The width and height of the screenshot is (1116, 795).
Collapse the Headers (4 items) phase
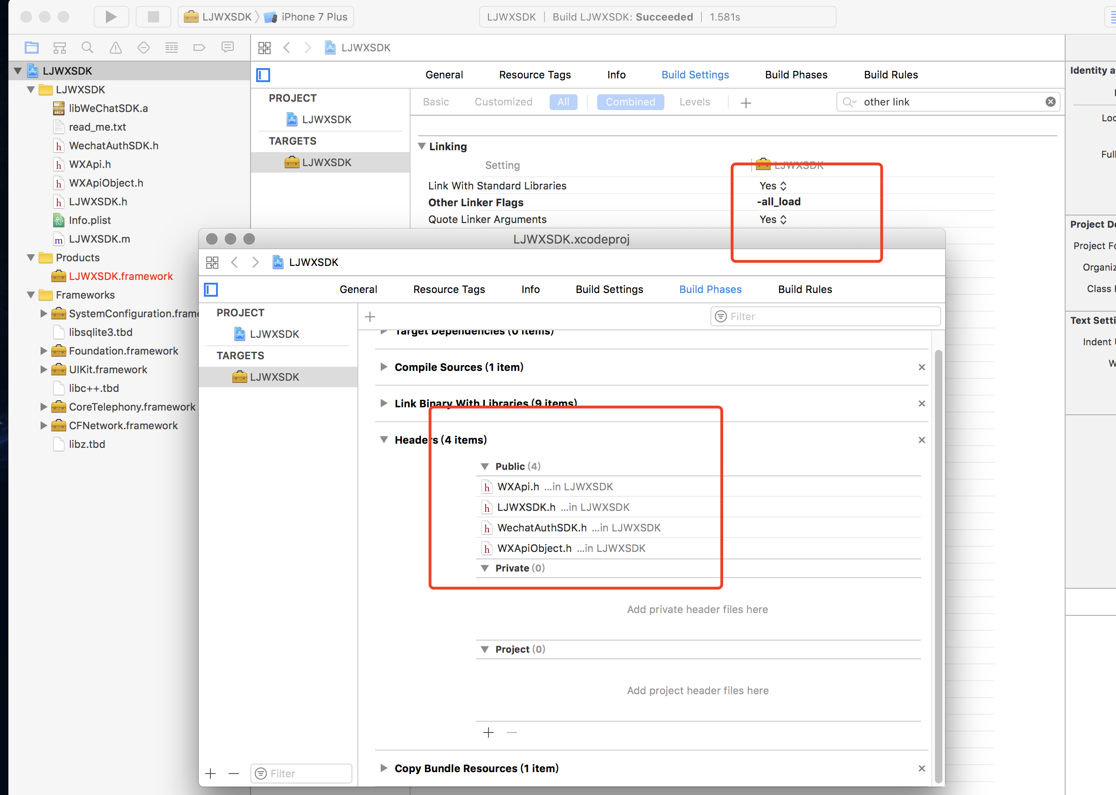pyautogui.click(x=384, y=439)
